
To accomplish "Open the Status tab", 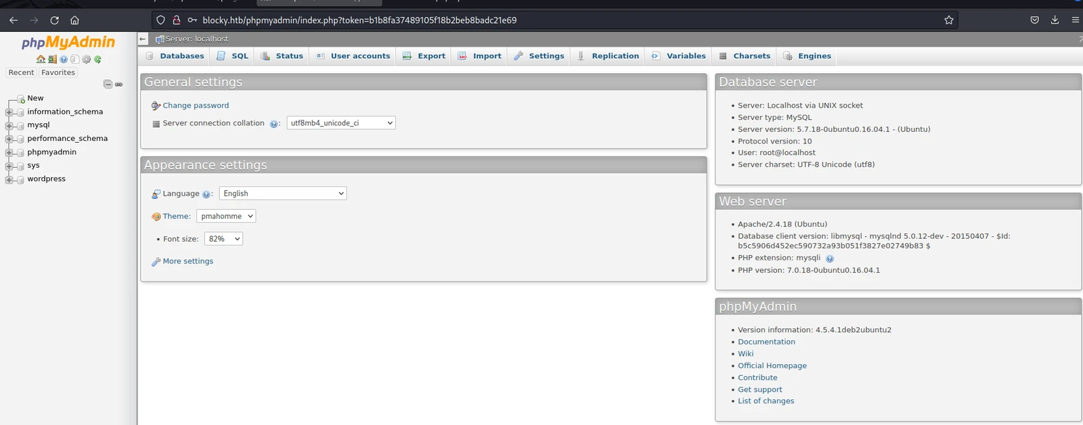I will pyautogui.click(x=282, y=56).
